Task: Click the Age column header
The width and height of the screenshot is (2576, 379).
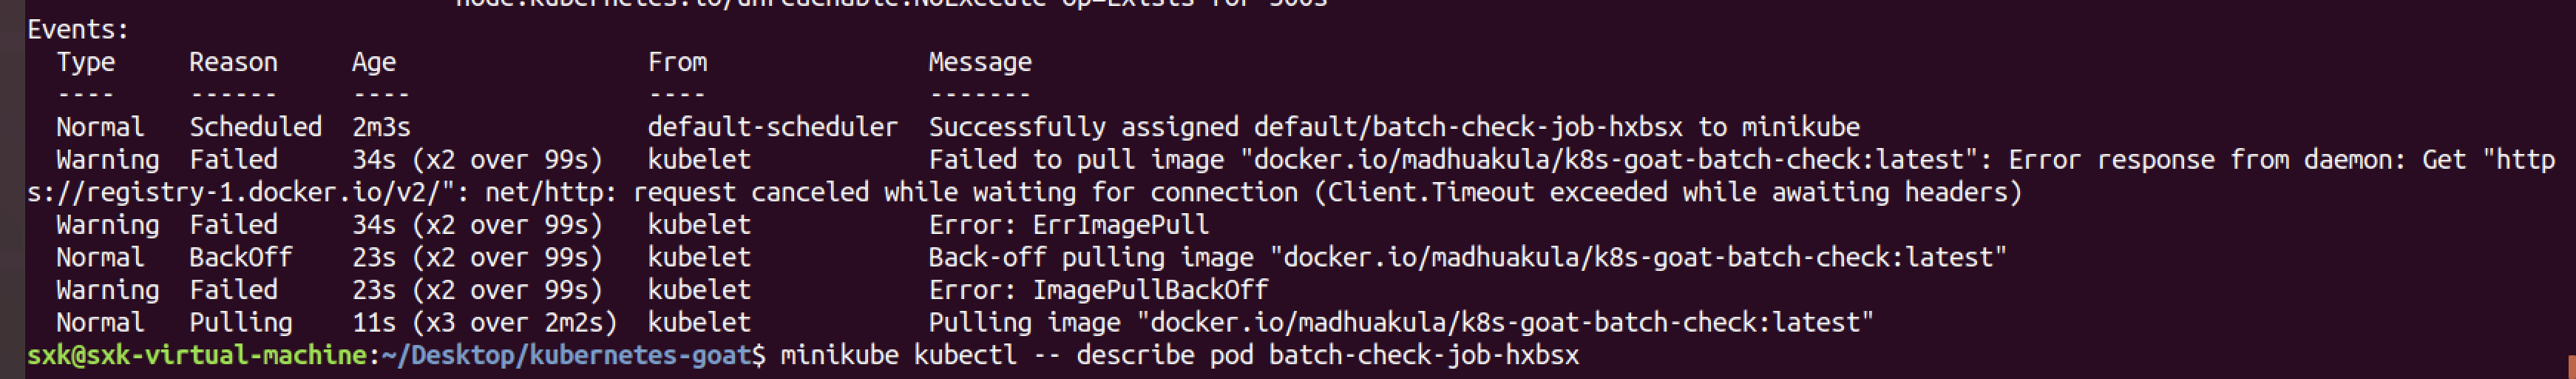Action: point(374,62)
